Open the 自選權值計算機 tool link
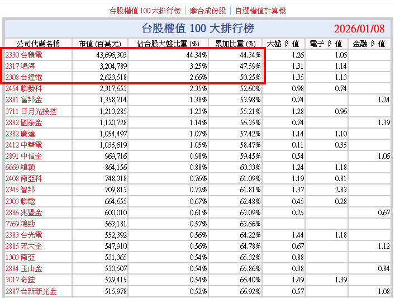The width and height of the screenshot is (395, 298). [261, 11]
